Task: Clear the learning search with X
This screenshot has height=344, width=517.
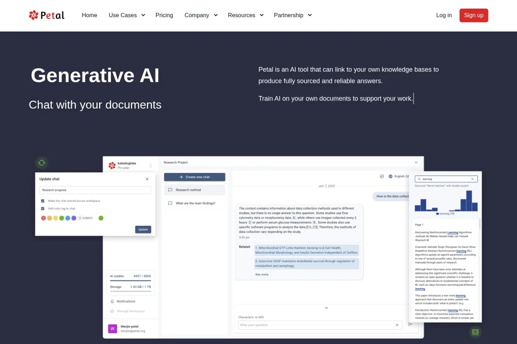Action: [472, 179]
